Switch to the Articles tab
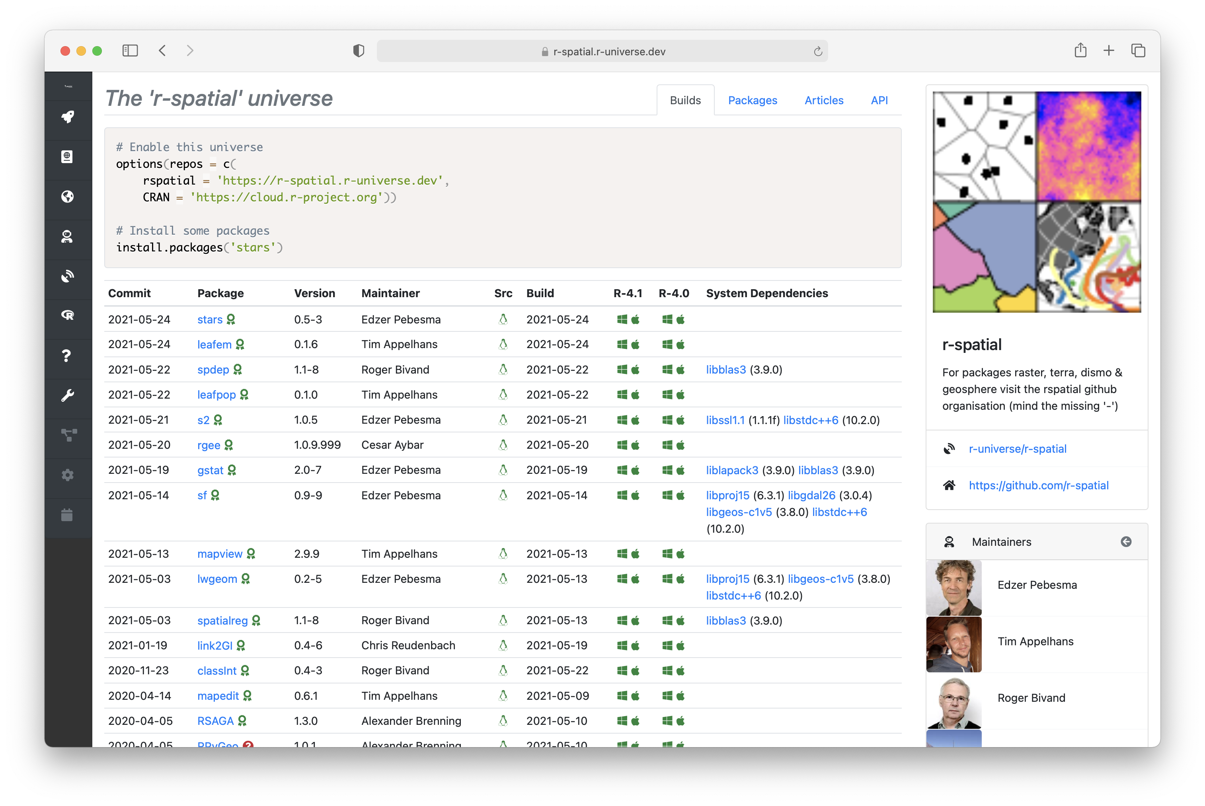The height and width of the screenshot is (806, 1205). click(x=823, y=100)
